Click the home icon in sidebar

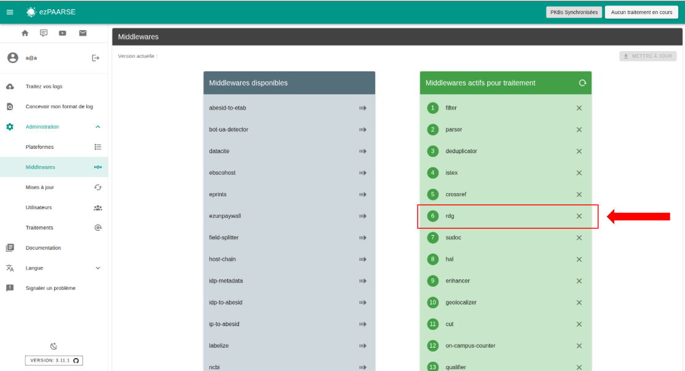[x=25, y=33]
